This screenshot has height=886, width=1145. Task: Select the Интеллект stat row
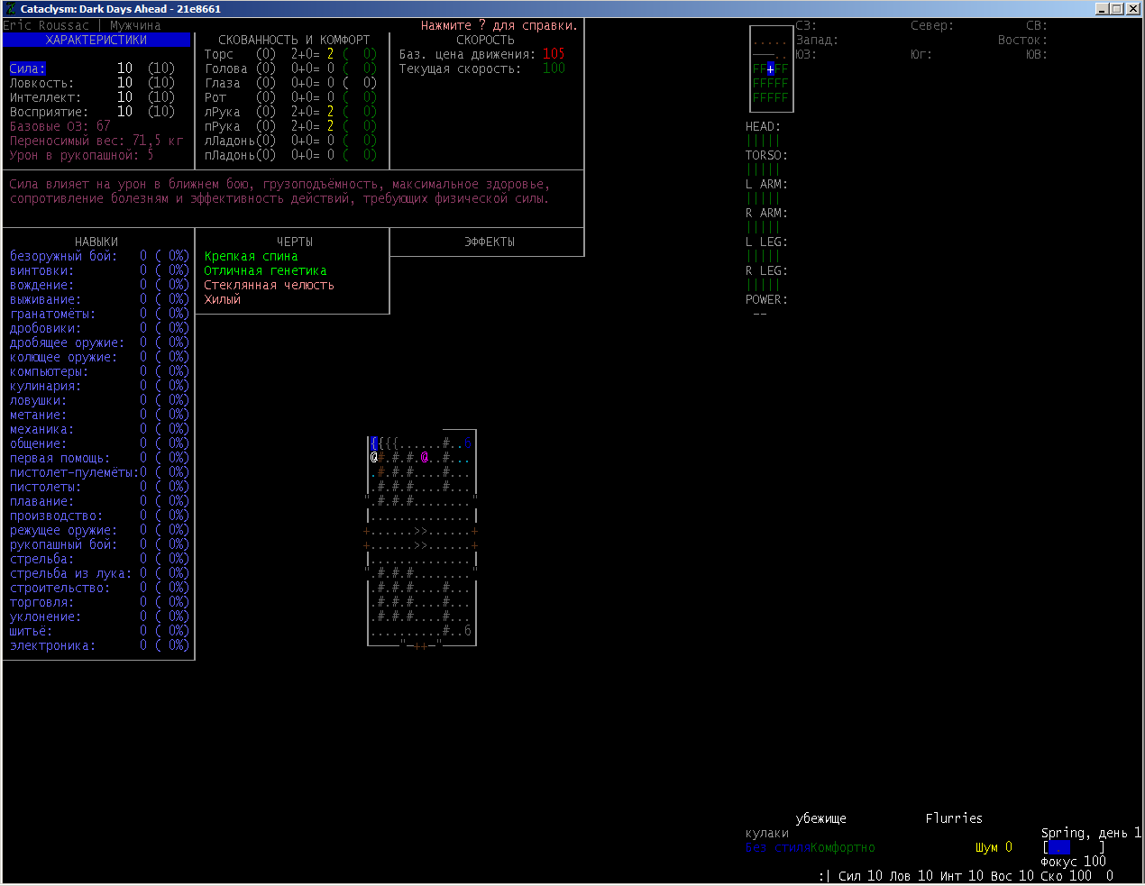tap(92, 97)
